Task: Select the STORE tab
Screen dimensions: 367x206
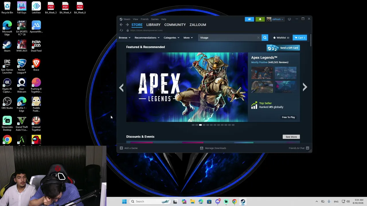Action: click(x=137, y=25)
